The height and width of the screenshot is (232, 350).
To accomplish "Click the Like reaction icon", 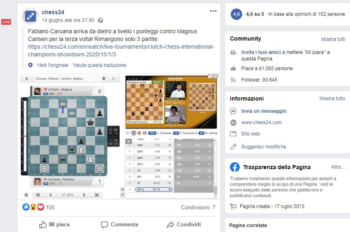I will (x=26, y=207).
